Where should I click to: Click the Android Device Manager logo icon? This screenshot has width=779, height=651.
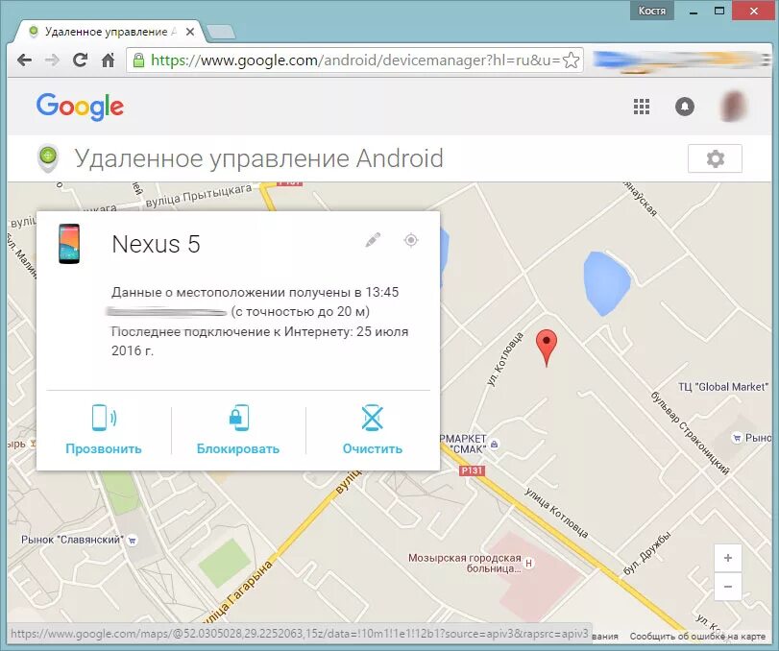coord(48,158)
